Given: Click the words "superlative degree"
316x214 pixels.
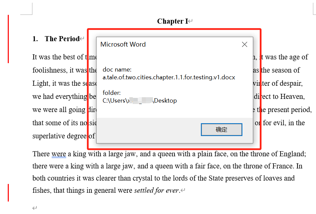Looking at the screenshot, I should point(59,136).
